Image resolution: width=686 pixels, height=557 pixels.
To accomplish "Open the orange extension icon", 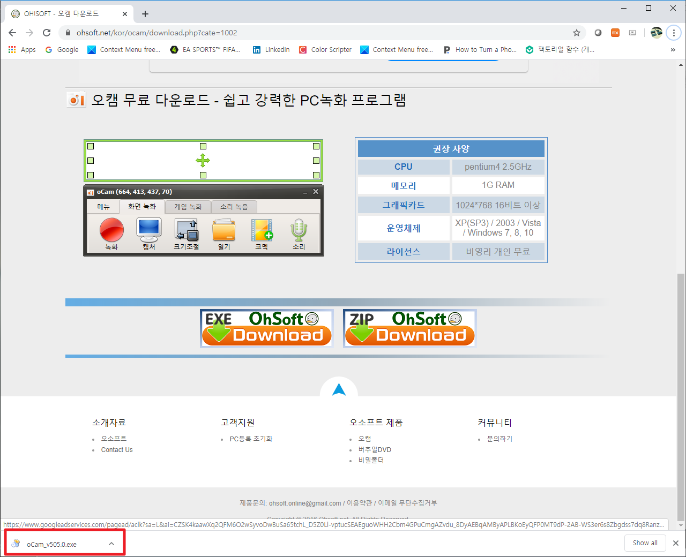I will point(615,33).
